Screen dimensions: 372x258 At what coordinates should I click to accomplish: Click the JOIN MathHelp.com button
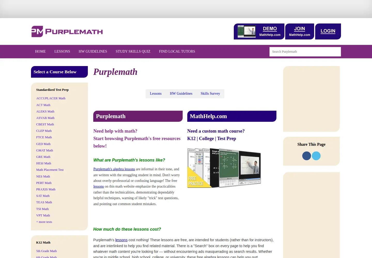(300, 31)
